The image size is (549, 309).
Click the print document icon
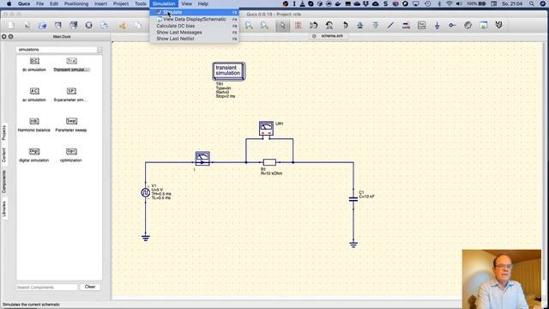click(x=105, y=25)
